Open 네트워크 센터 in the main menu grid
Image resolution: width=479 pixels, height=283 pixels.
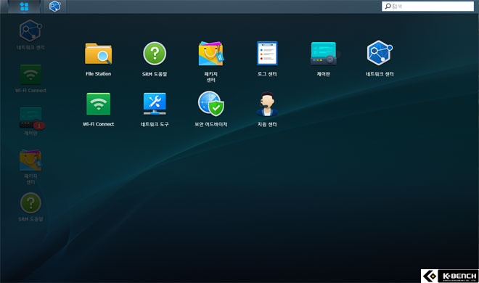click(380, 53)
